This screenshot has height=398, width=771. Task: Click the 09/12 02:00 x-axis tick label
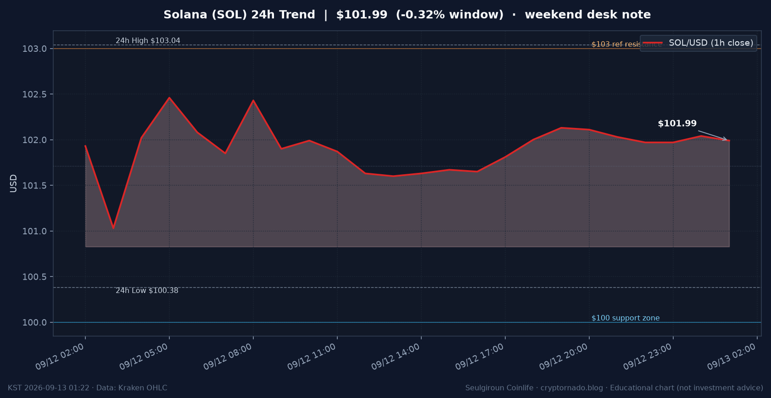[60, 357]
